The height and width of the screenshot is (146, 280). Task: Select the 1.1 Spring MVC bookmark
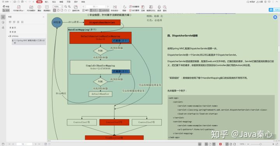coord(28,42)
